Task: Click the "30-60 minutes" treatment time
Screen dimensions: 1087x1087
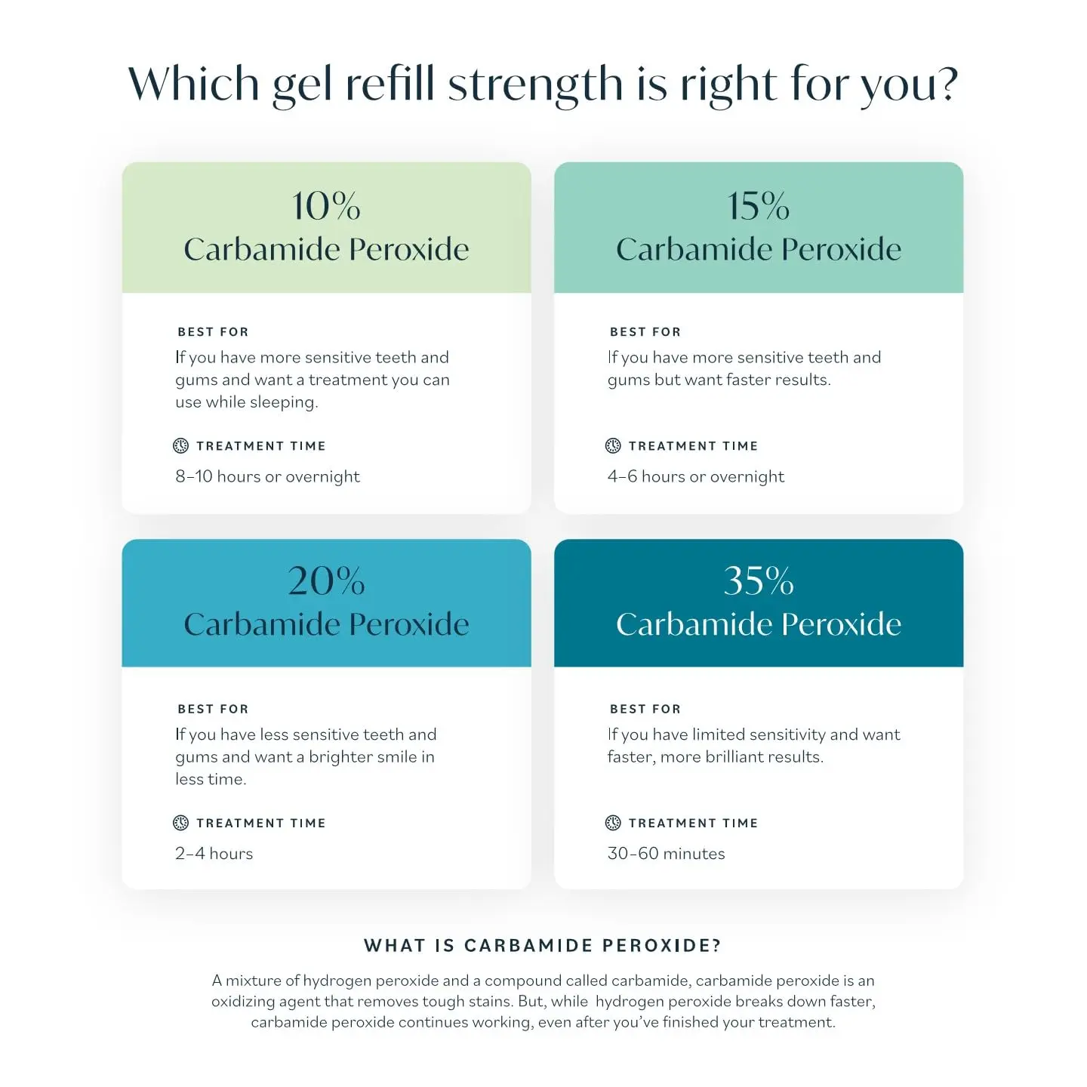Action: tap(666, 854)
